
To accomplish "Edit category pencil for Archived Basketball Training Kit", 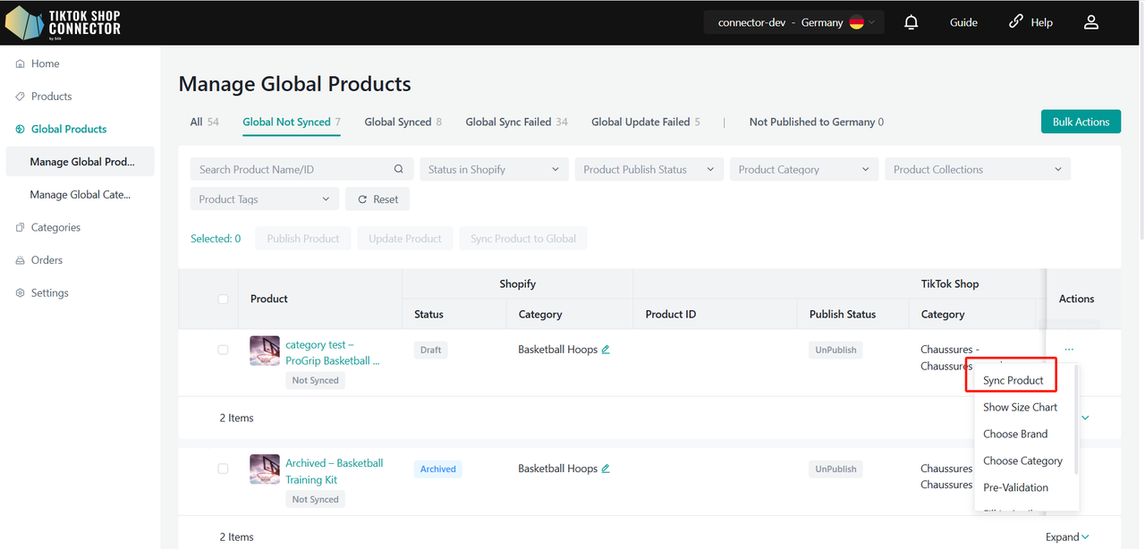I will 606,469.
